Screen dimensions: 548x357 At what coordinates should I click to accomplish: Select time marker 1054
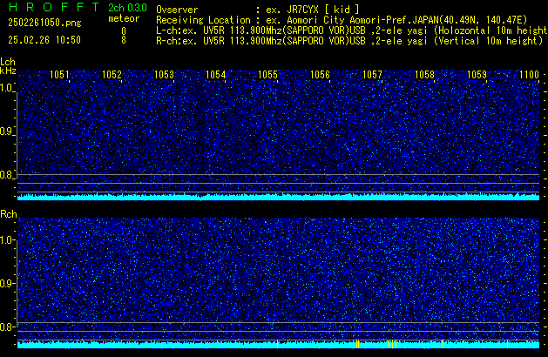216,75
